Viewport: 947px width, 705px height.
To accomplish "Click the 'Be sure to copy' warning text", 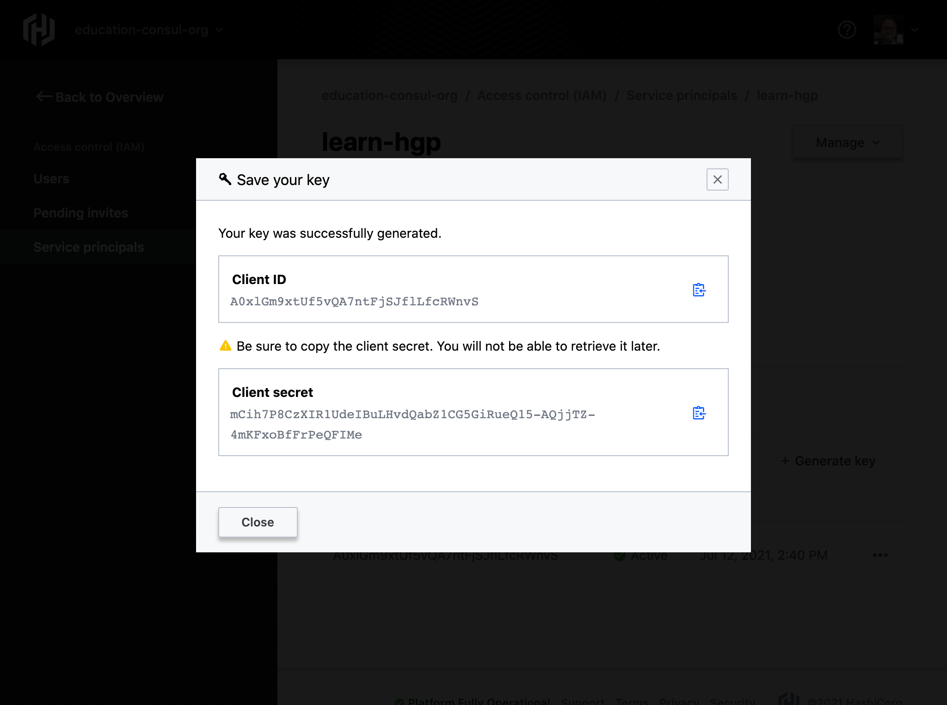I will 448,346.
